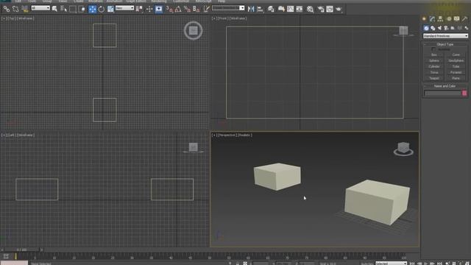Open the Standard Primitives category dropdown
471x265 pixels.
coord(445,36)
